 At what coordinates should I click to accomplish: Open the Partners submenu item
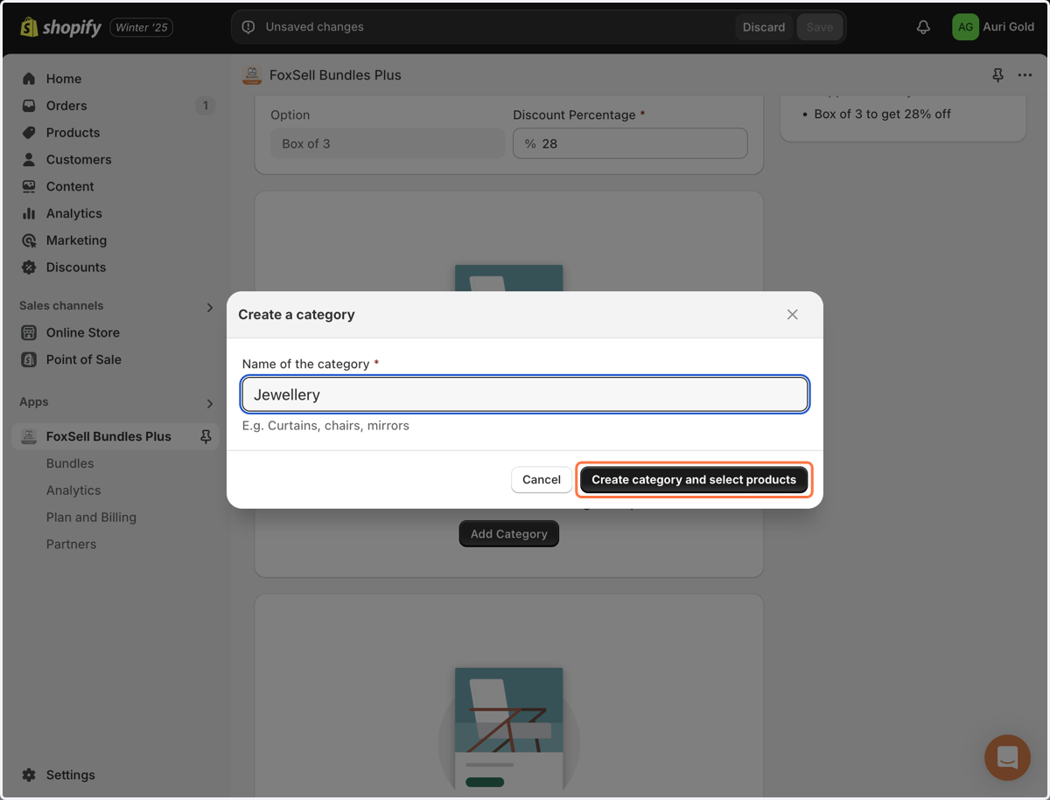(71, 544)
